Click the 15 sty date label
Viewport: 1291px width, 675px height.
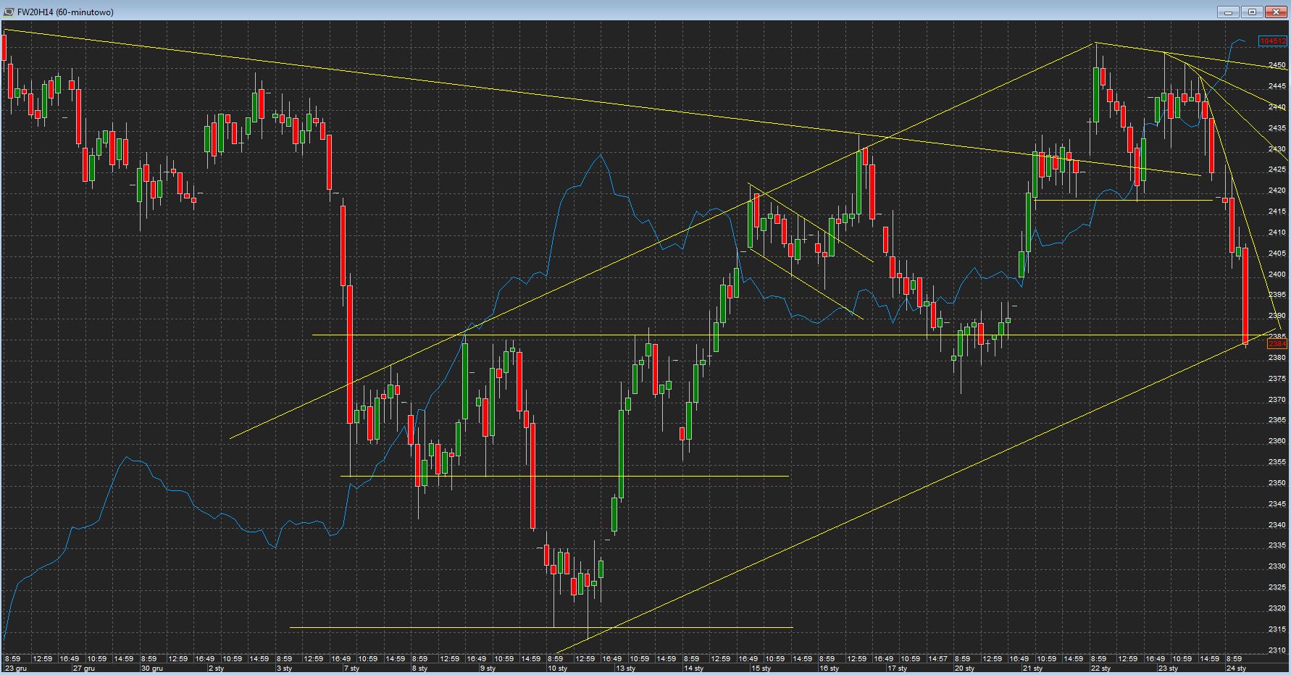coord(761,668)
